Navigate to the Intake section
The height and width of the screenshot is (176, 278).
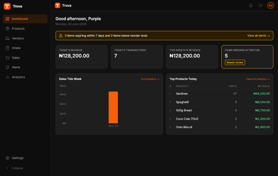(x=25, y=48)
